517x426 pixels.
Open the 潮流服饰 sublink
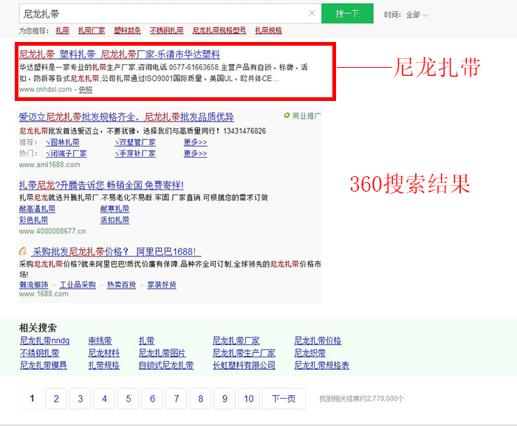pyautogui.click(x=34, y=285)
